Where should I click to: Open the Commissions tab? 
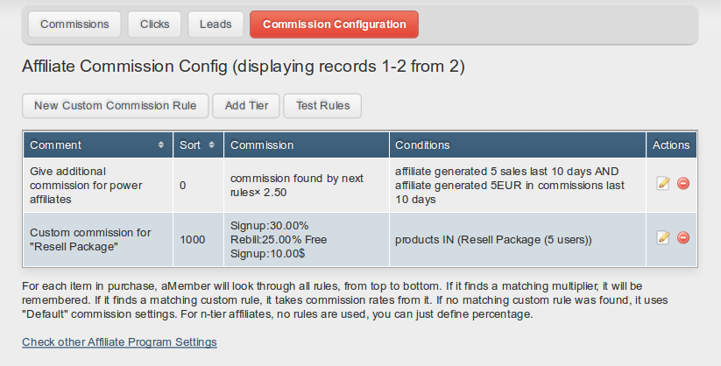[74, 25]
